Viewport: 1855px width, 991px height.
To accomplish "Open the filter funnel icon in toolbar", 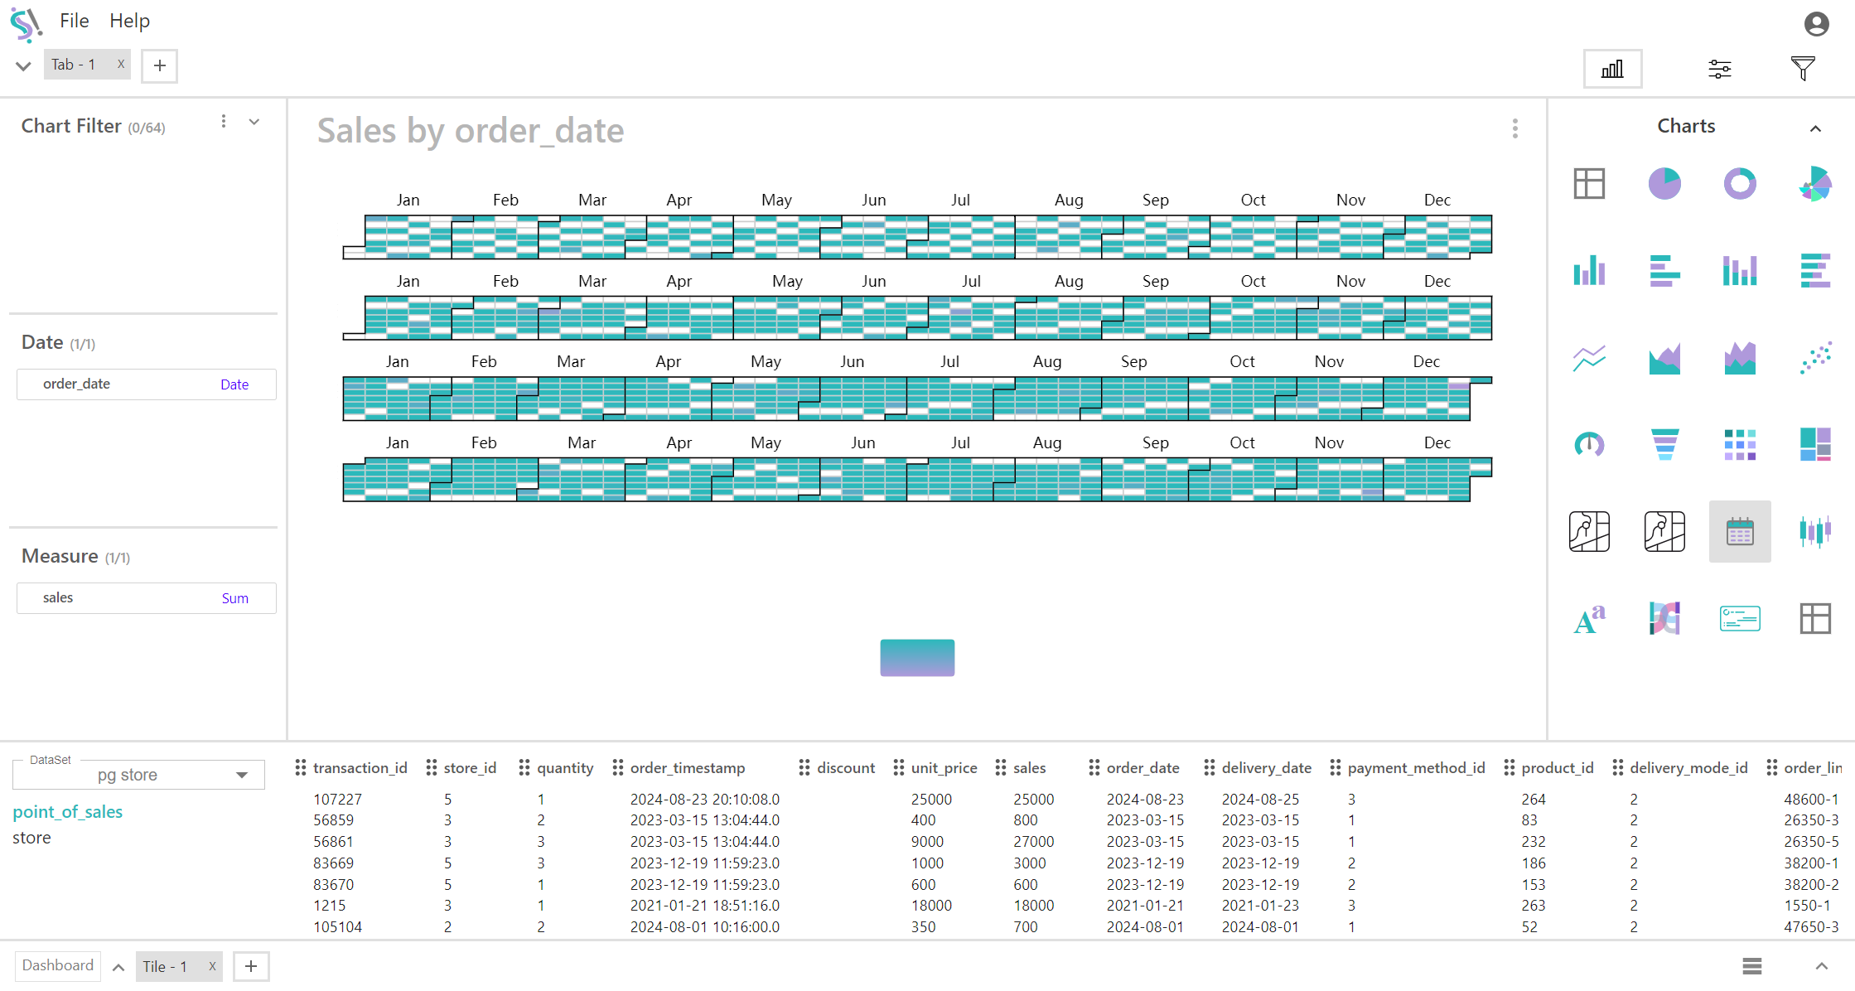I will 1803,69.
